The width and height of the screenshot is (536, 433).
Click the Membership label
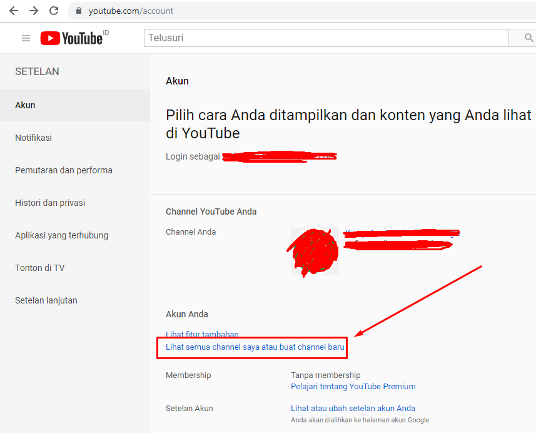188,375
